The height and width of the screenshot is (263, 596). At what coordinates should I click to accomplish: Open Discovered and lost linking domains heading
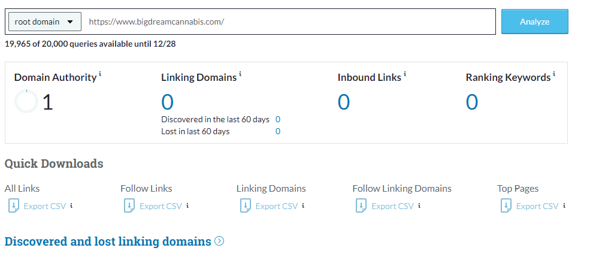click(x=108, y=241)
